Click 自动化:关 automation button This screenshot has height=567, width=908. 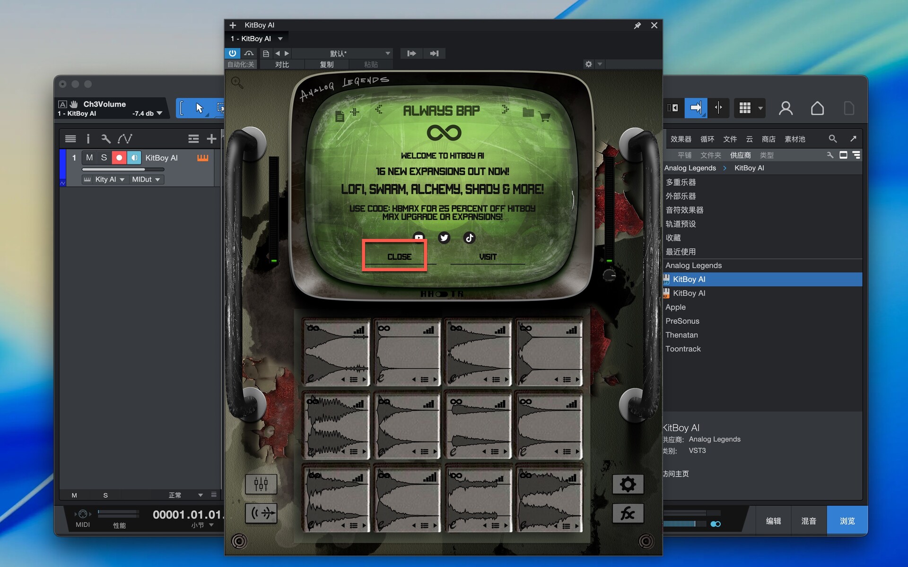click(241, 64)
